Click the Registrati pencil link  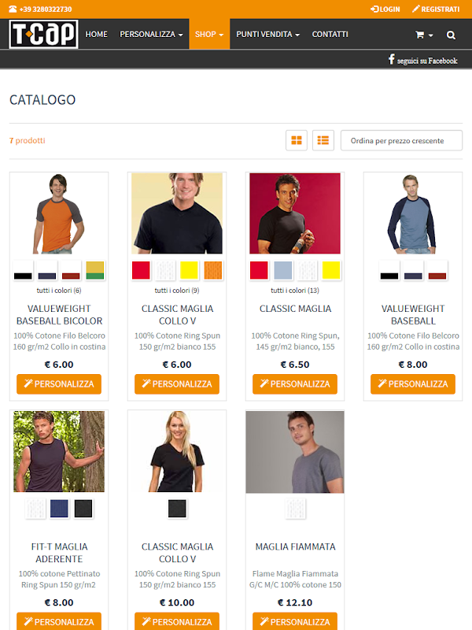(436, 9)
